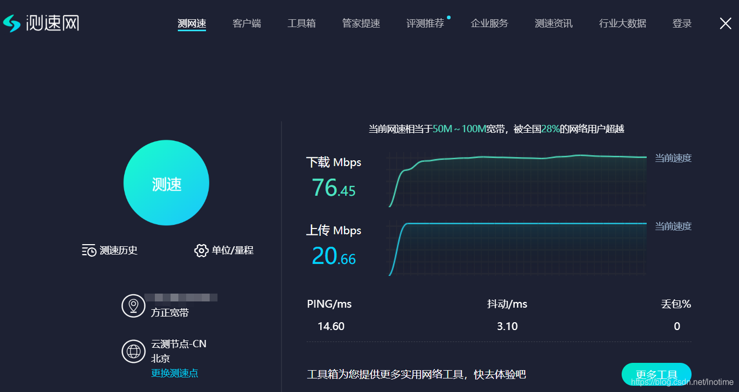Image resolution: width=739 pixels, height=392 pixels.
Task: Click 当前速度 label beside download chart
Action: [673, 158]
